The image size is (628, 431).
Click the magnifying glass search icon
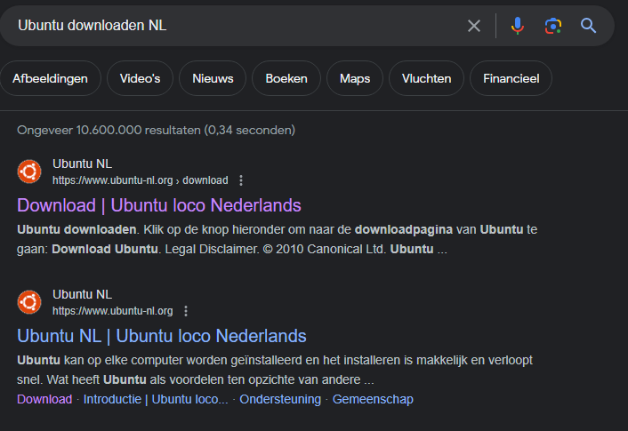click(589, 26)
